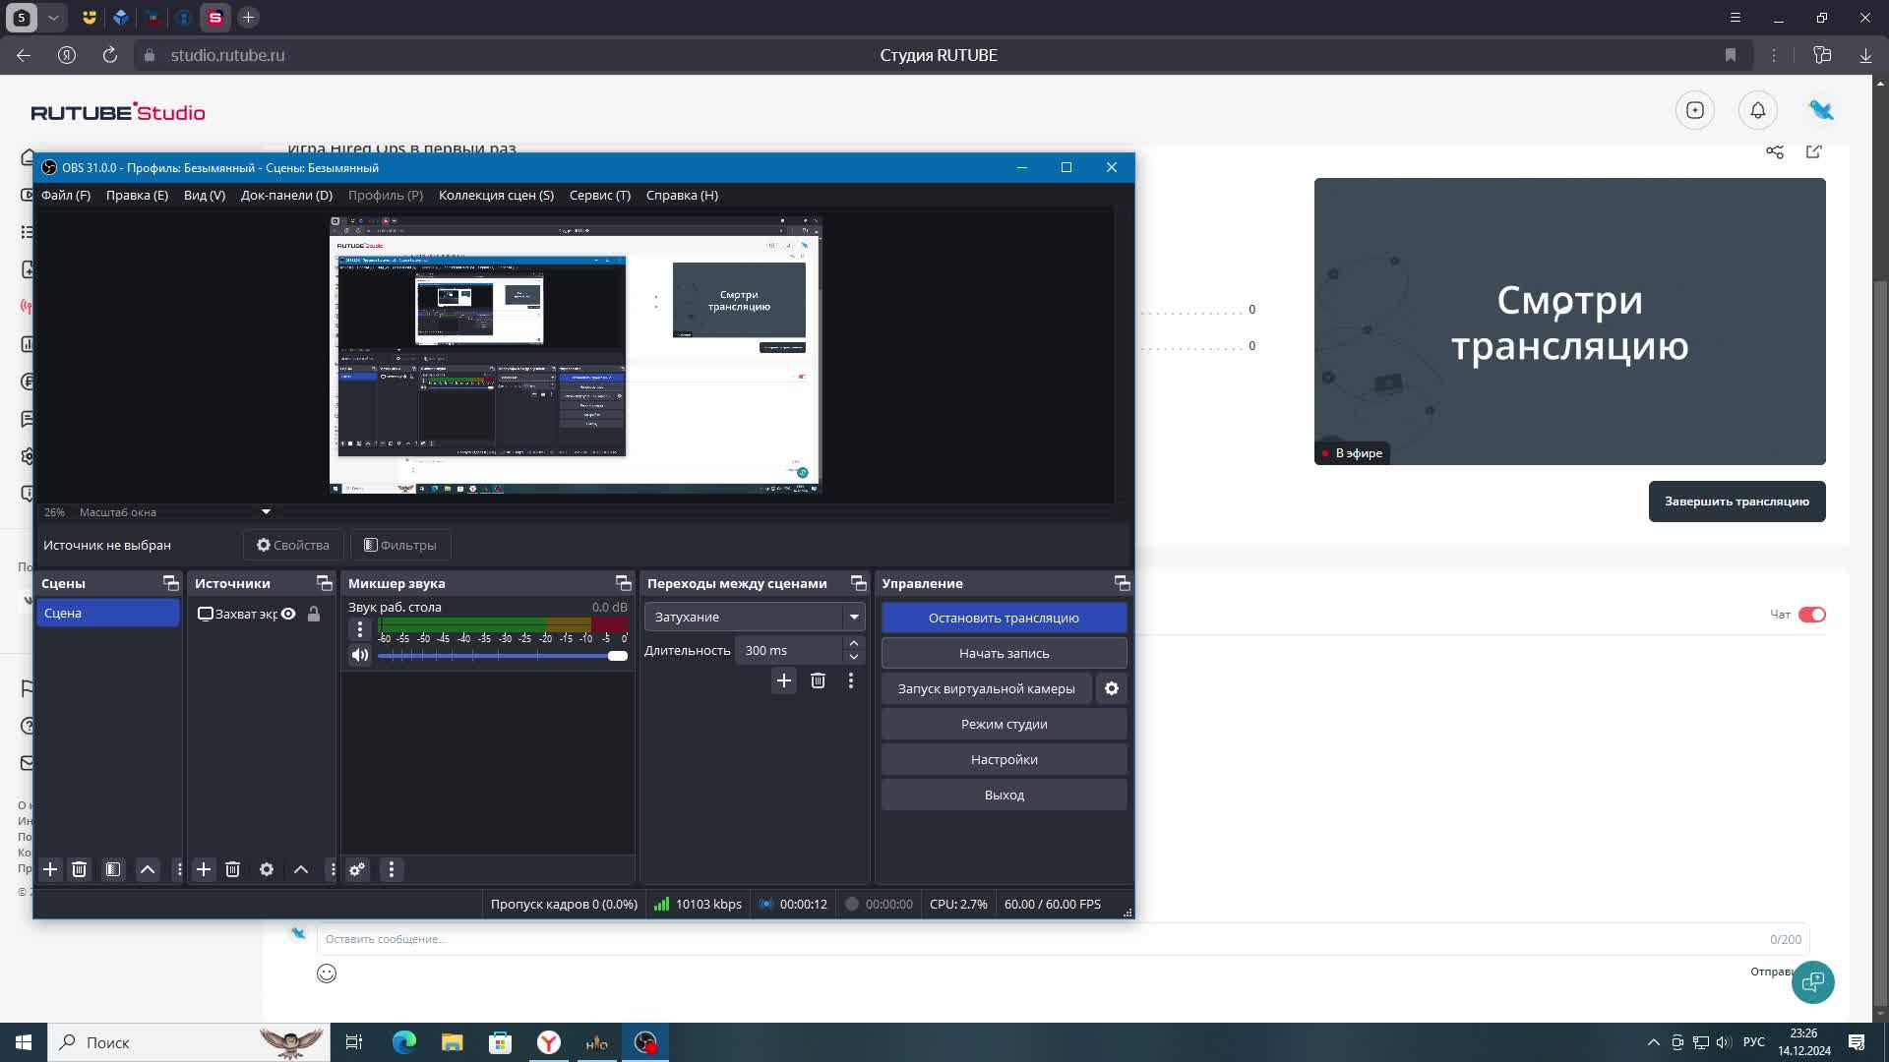Click Остановить трансляцию button

point(1004,618)
